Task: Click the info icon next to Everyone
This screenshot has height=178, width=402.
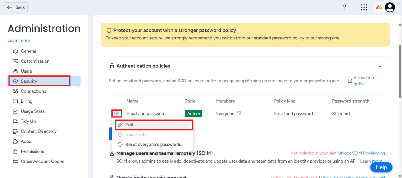Action: [x=239, y=113]
